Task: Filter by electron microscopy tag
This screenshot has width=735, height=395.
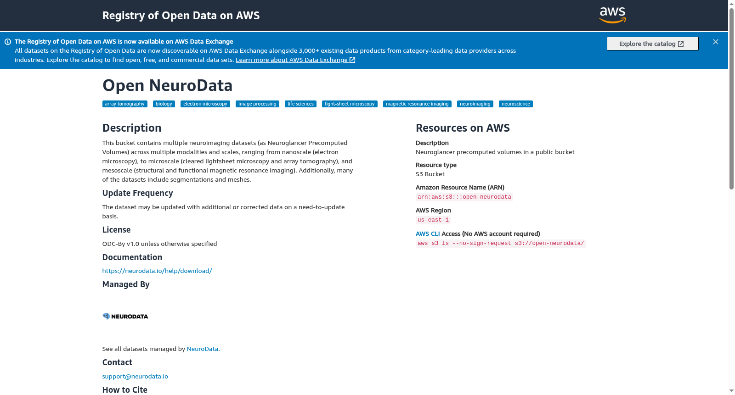Action: [x=205, y=104]
